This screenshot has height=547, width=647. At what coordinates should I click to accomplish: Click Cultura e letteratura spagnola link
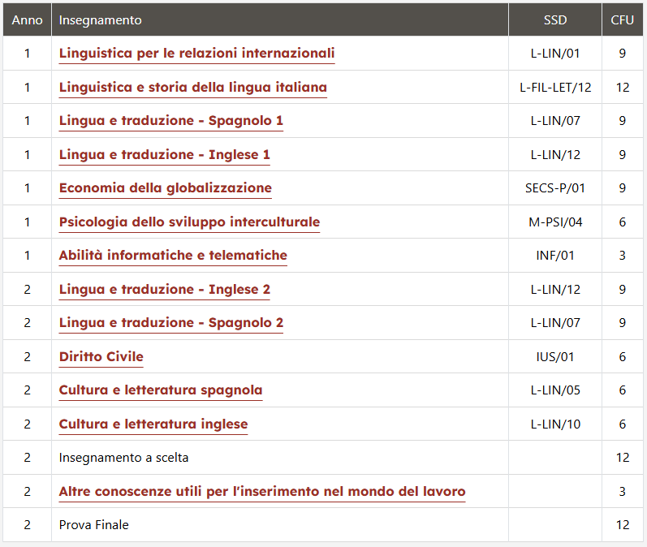(161, 390)
